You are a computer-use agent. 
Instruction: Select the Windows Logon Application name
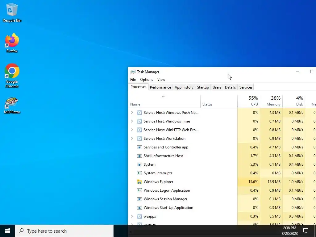point(167,190)
